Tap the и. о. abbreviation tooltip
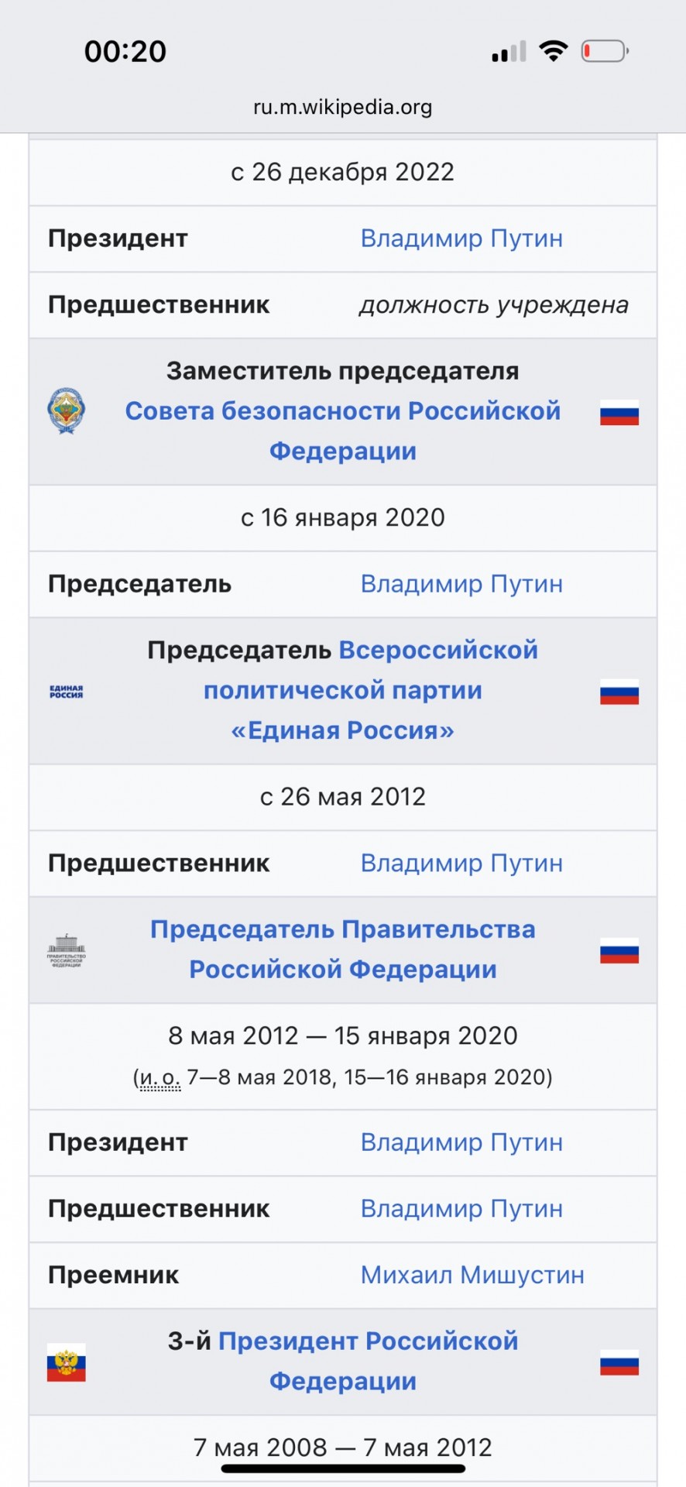686x1487 pixels. (x=159, y=1078)
